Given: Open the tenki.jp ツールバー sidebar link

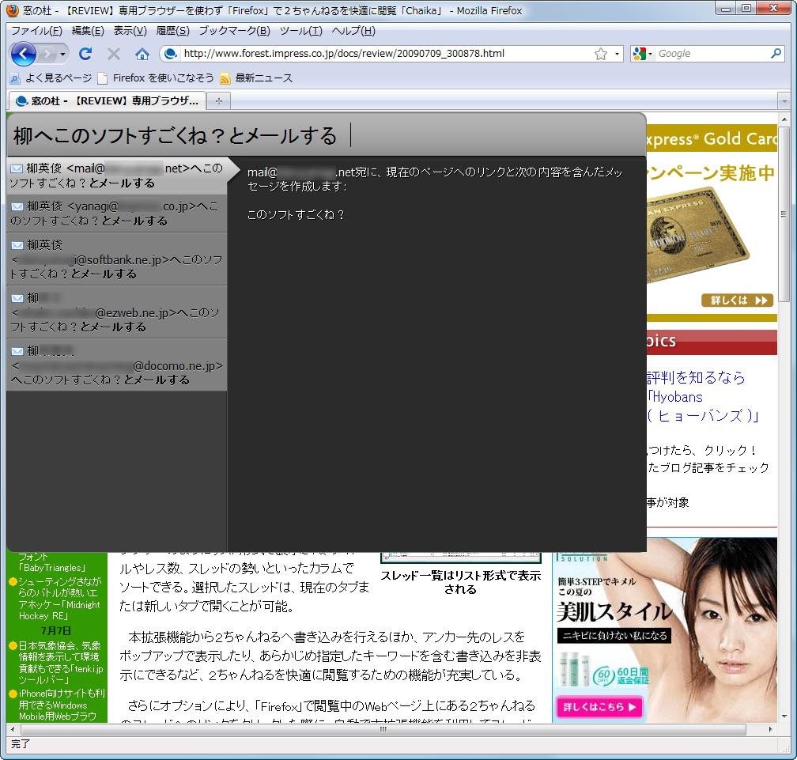Looking at the screenshot, I should 60,663.
